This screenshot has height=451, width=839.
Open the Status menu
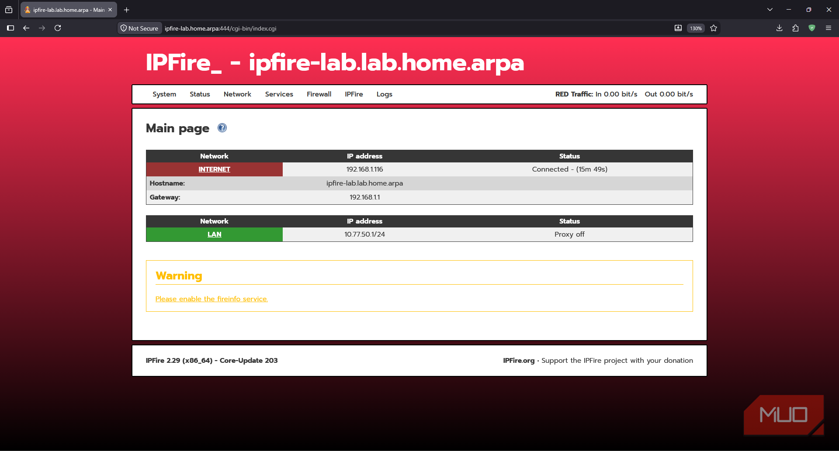(200, 94)
